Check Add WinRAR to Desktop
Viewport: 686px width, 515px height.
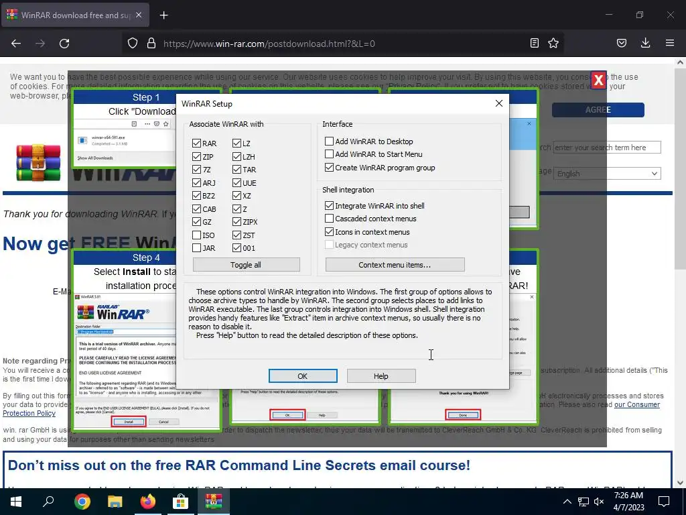coord(329,141)
